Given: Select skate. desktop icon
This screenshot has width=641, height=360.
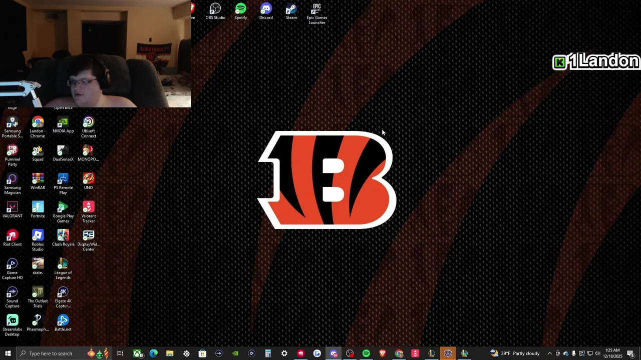Looking at the screenshot, I should (x=38, y=267).
